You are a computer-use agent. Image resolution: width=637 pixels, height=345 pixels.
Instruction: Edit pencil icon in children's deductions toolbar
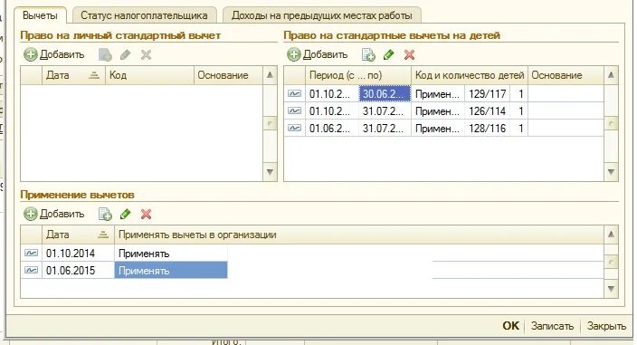coord(389,55)
